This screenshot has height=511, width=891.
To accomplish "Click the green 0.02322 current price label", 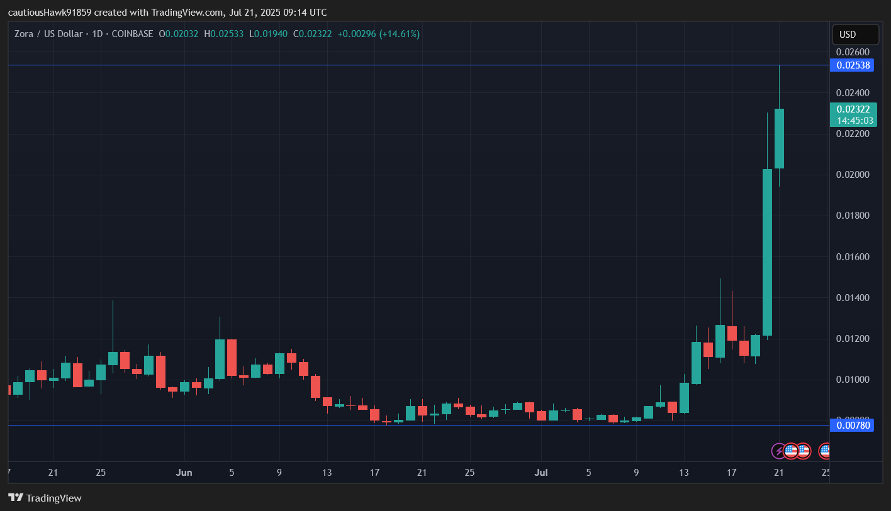I will [852, 109].
